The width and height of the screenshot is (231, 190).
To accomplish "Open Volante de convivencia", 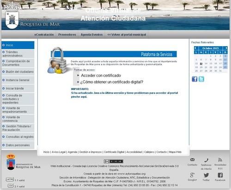I will [x=18, y=119].
